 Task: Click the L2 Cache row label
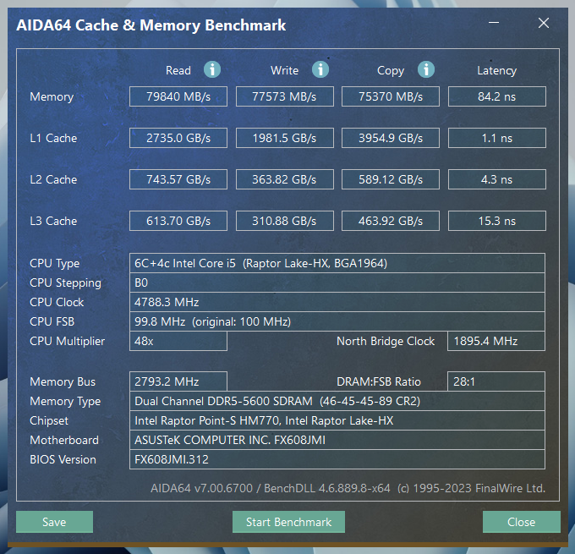coord(53,179)
